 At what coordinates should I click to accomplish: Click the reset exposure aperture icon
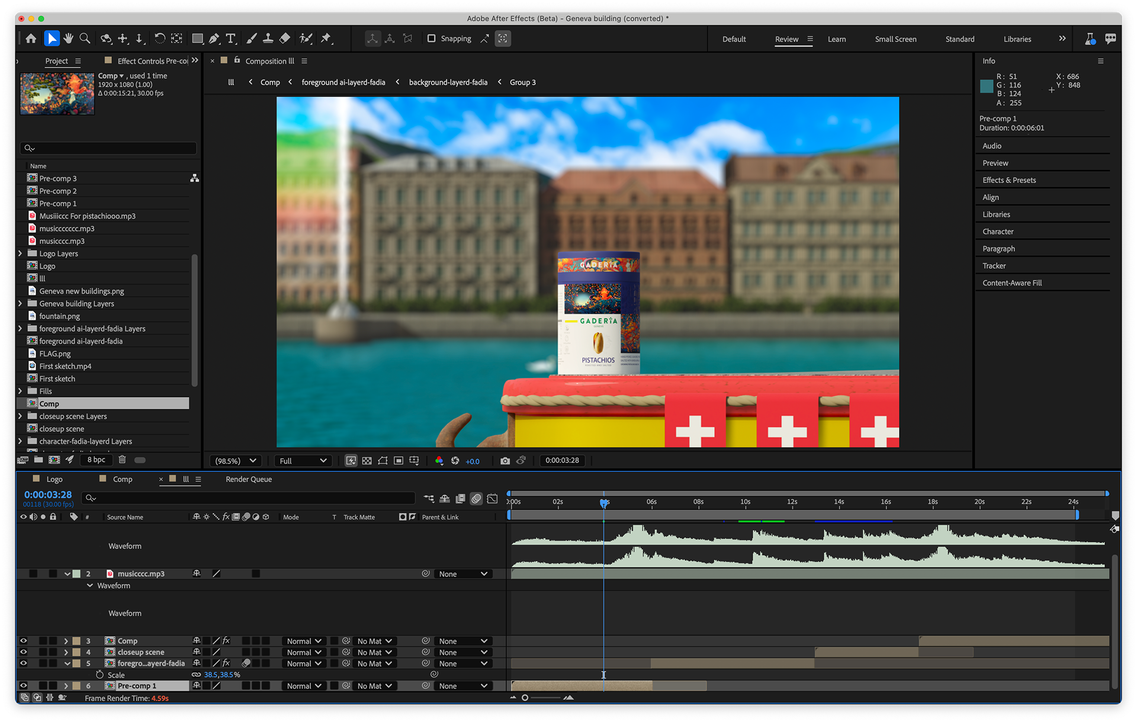click(x=455, y=461)
